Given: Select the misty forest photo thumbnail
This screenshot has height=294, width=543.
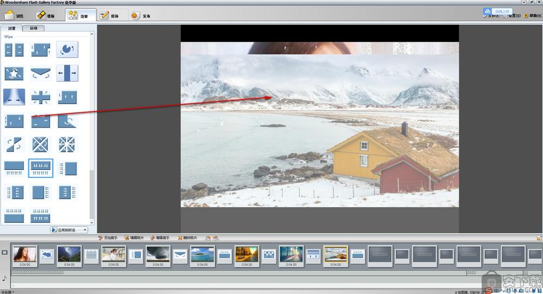Looking at the screenshot, I should (291, 256).
